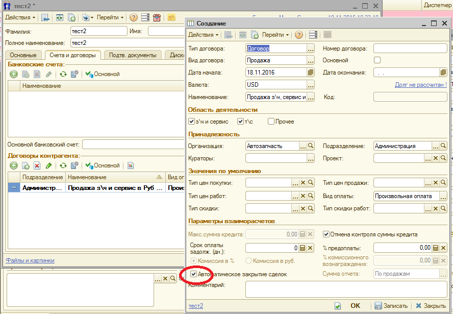This screenshot has width=453, height=314.
Task: Click the тест2 link in Создание footer
Action: pyautogui.click(x=196, y=306)
